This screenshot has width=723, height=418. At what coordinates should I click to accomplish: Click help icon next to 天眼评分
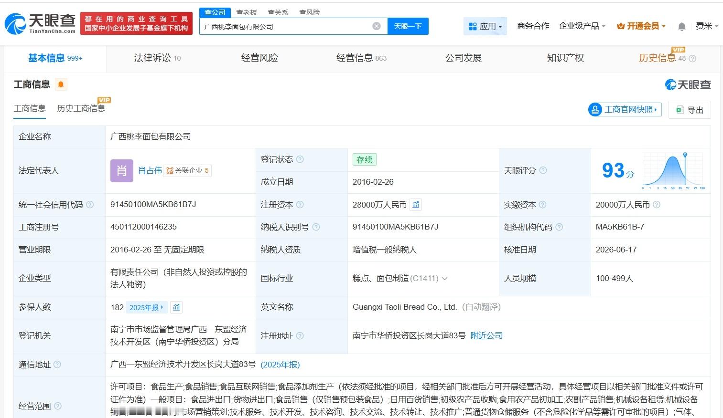coord(543,170)
